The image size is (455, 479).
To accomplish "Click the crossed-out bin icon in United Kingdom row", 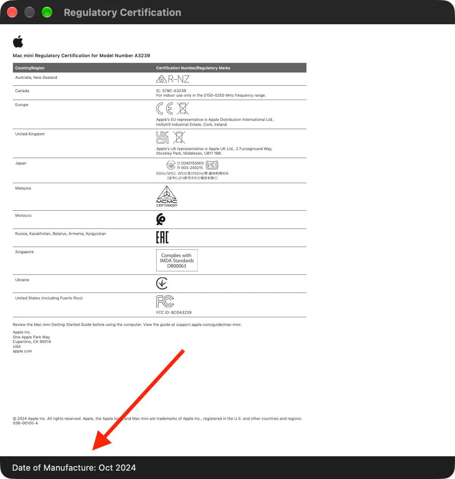I will 179,138.
